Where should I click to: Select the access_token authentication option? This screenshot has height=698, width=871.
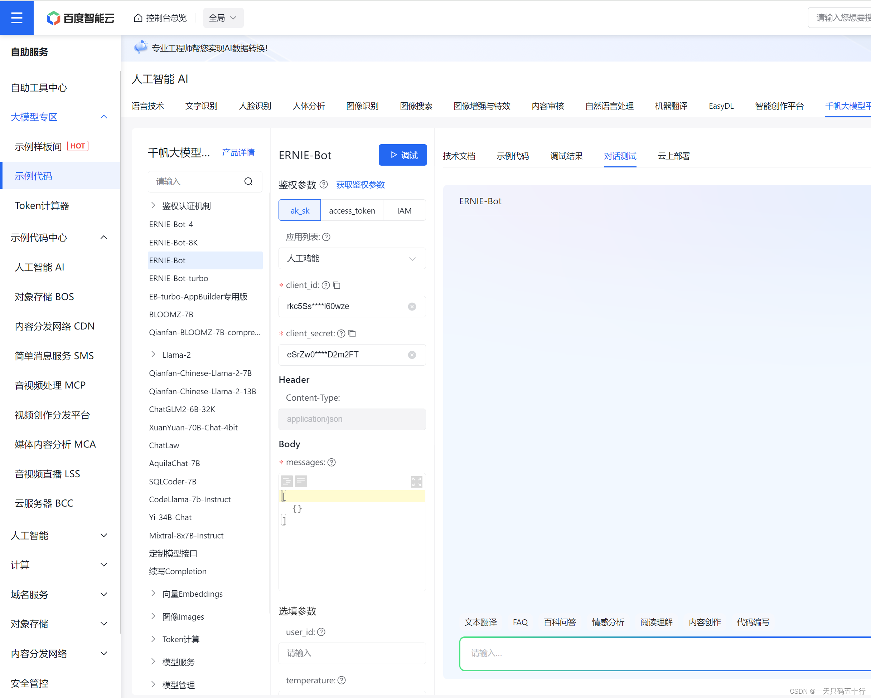(x=352, y=210)
